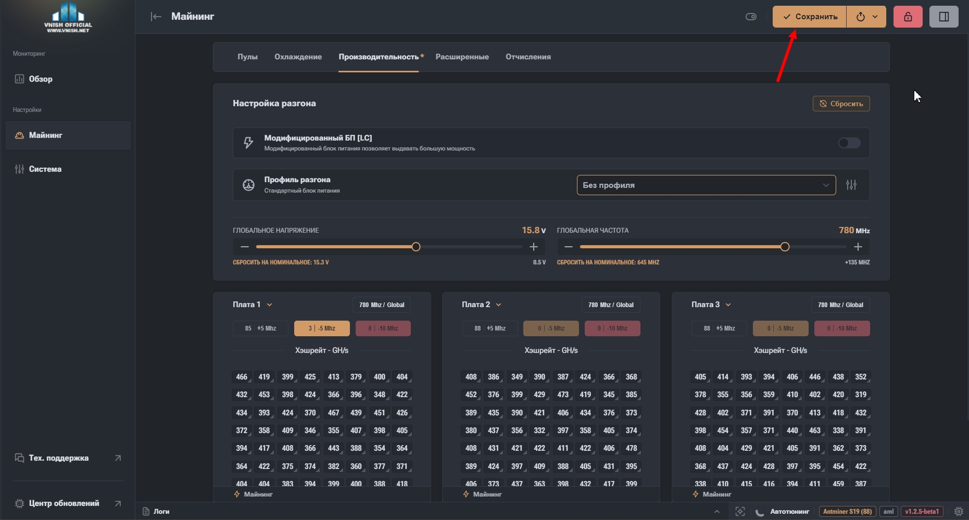Expand the Плата 1 chevron
Viewport: 969px width, 520px height.
click(x=270, y=305)
